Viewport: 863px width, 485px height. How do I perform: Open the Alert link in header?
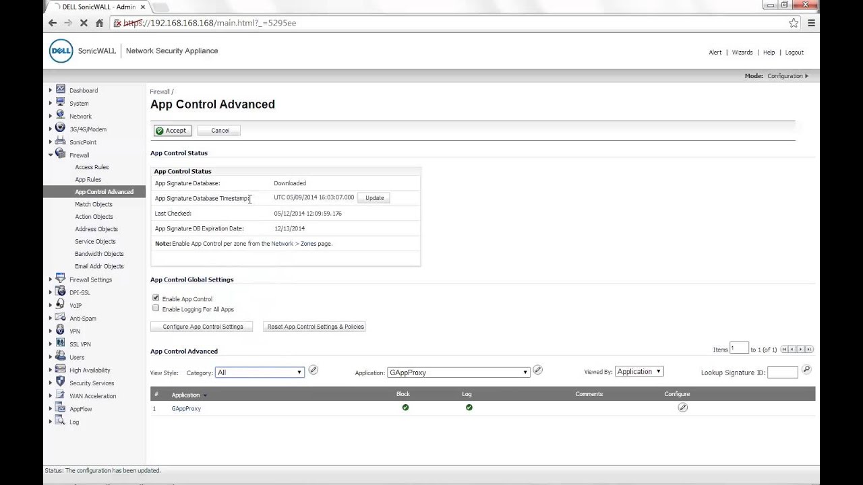coord(715,53)
